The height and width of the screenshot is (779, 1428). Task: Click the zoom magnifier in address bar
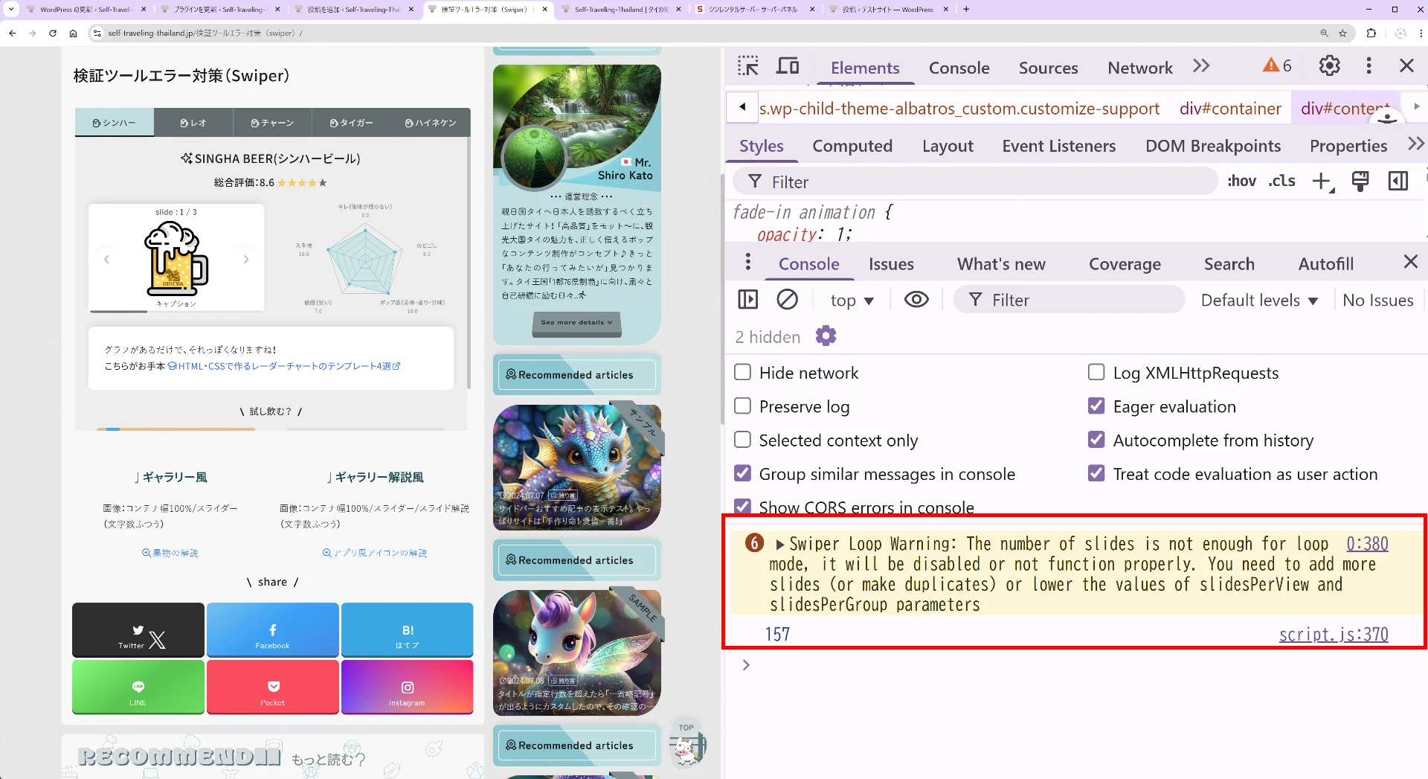point(1324,33)
